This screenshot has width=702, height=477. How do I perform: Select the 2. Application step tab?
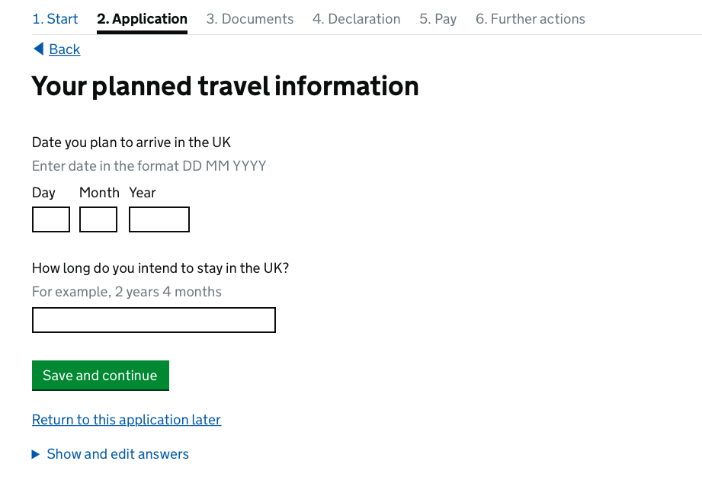pyautogui.click(x=142, y=19)
